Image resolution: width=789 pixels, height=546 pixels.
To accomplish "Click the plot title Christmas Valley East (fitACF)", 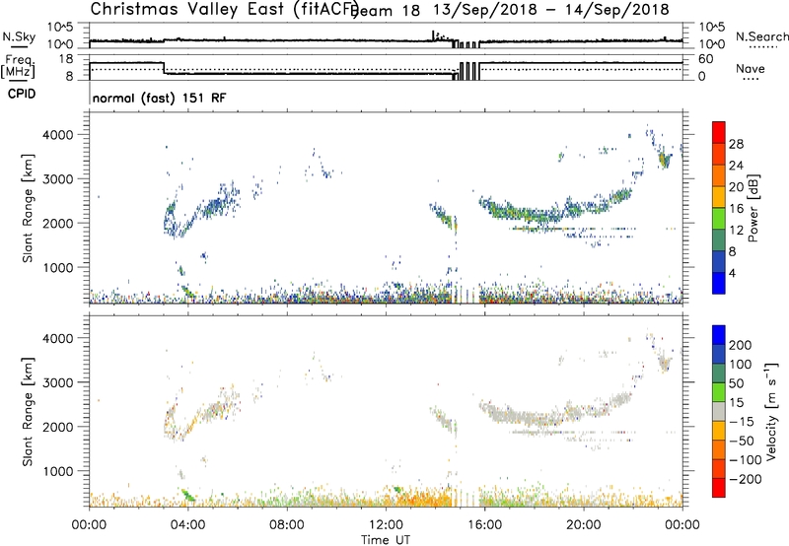I will (225, 9).
